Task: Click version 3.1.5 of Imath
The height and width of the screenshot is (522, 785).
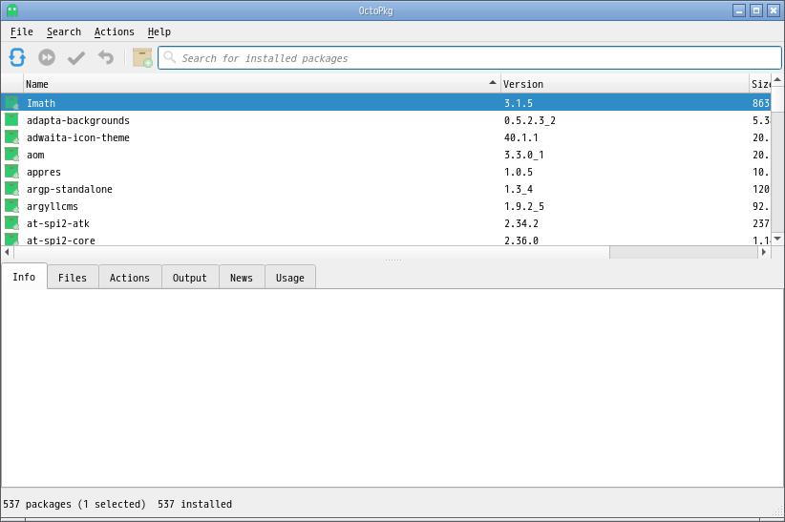Action: coord(519,103)
